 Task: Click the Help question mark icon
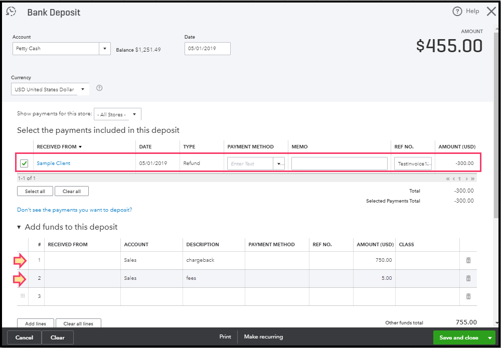(x=457, y=11)
